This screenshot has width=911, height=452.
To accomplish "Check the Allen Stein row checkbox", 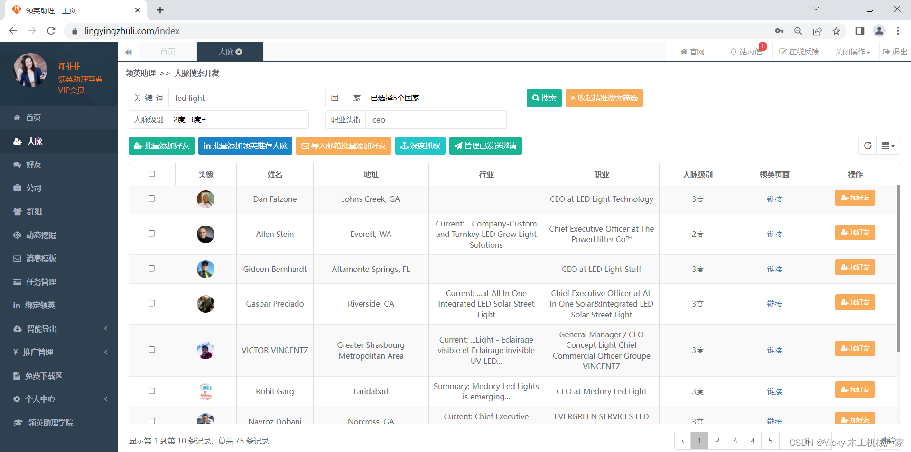I will (x=152, y=234).
